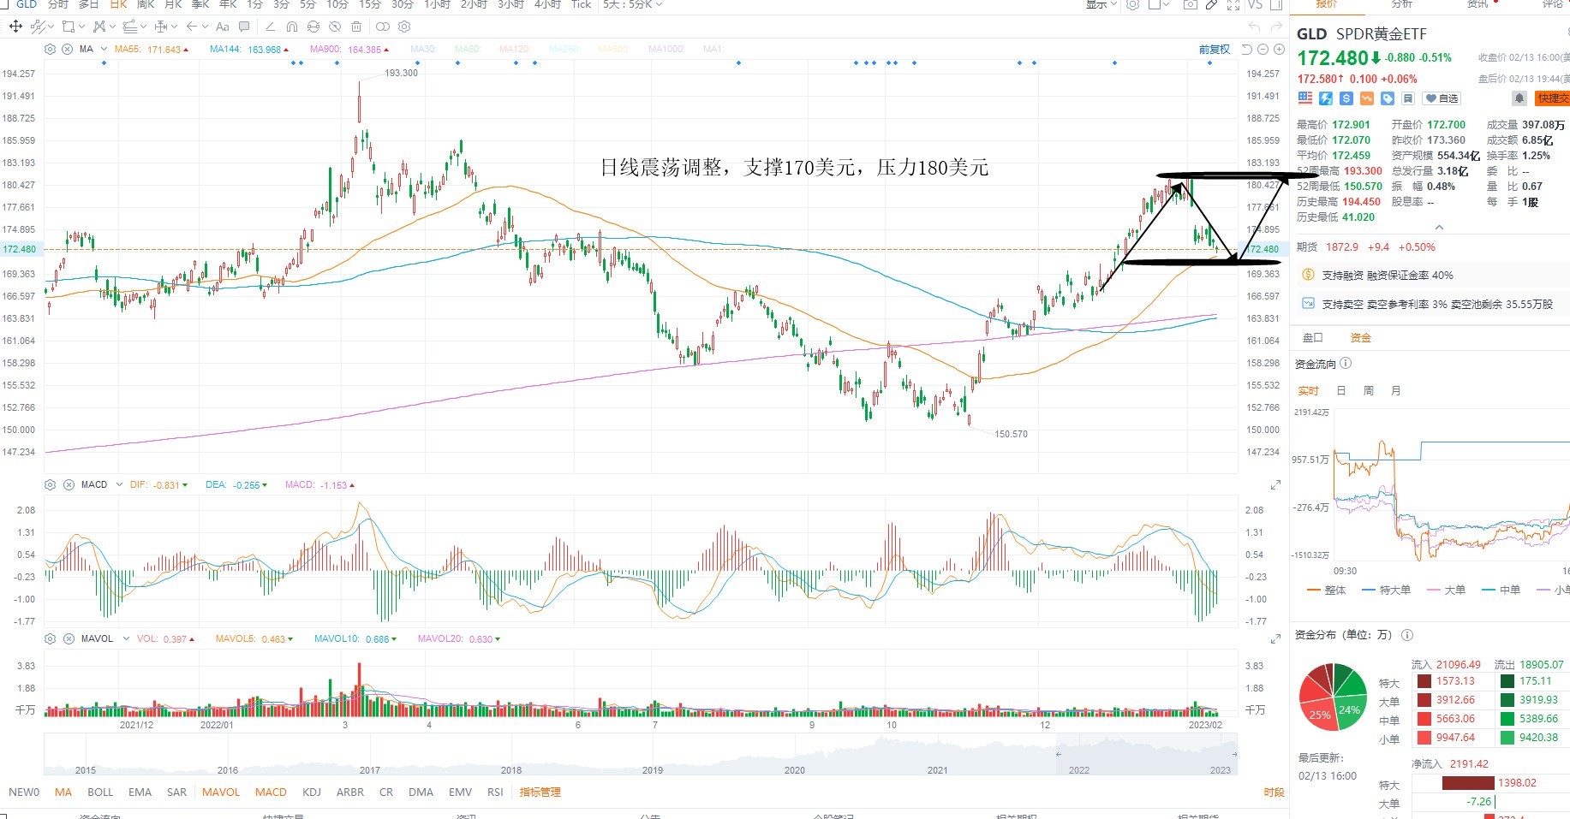Add a comment bubble note
The image size is (1570, 819).
(x=244, y=27)
